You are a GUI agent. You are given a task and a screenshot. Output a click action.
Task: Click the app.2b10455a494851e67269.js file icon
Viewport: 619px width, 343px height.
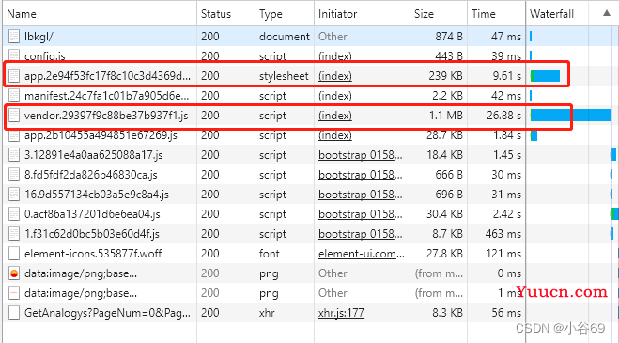point(14,135)
